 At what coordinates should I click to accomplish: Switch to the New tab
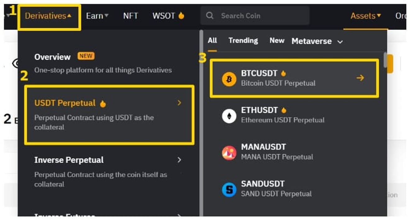click(x=277, y=40)
